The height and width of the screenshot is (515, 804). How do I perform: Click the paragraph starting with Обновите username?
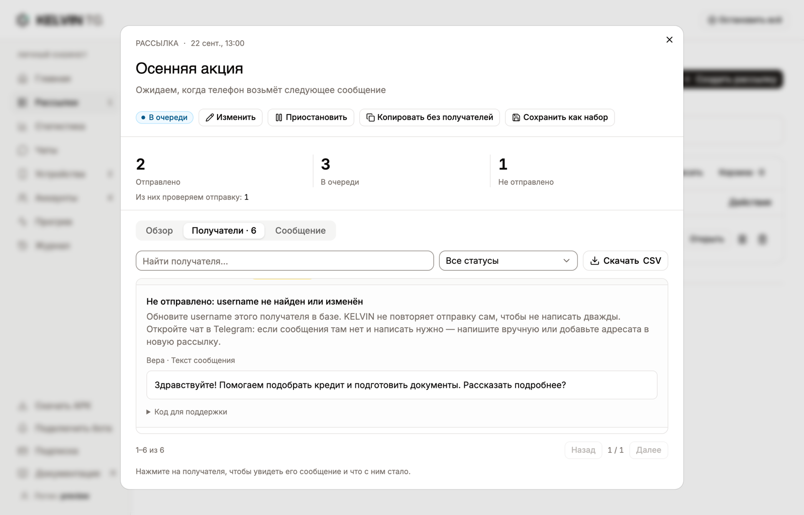397,329
